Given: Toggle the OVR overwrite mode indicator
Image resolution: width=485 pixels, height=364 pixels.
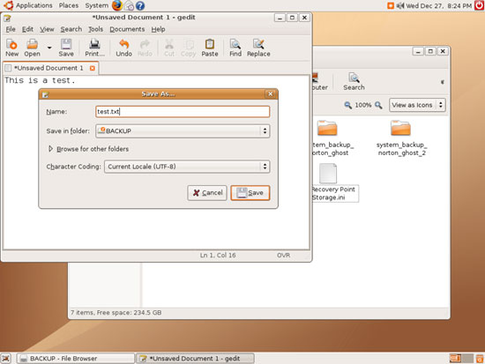Looking at the screenshot, I should coord(283,255).
